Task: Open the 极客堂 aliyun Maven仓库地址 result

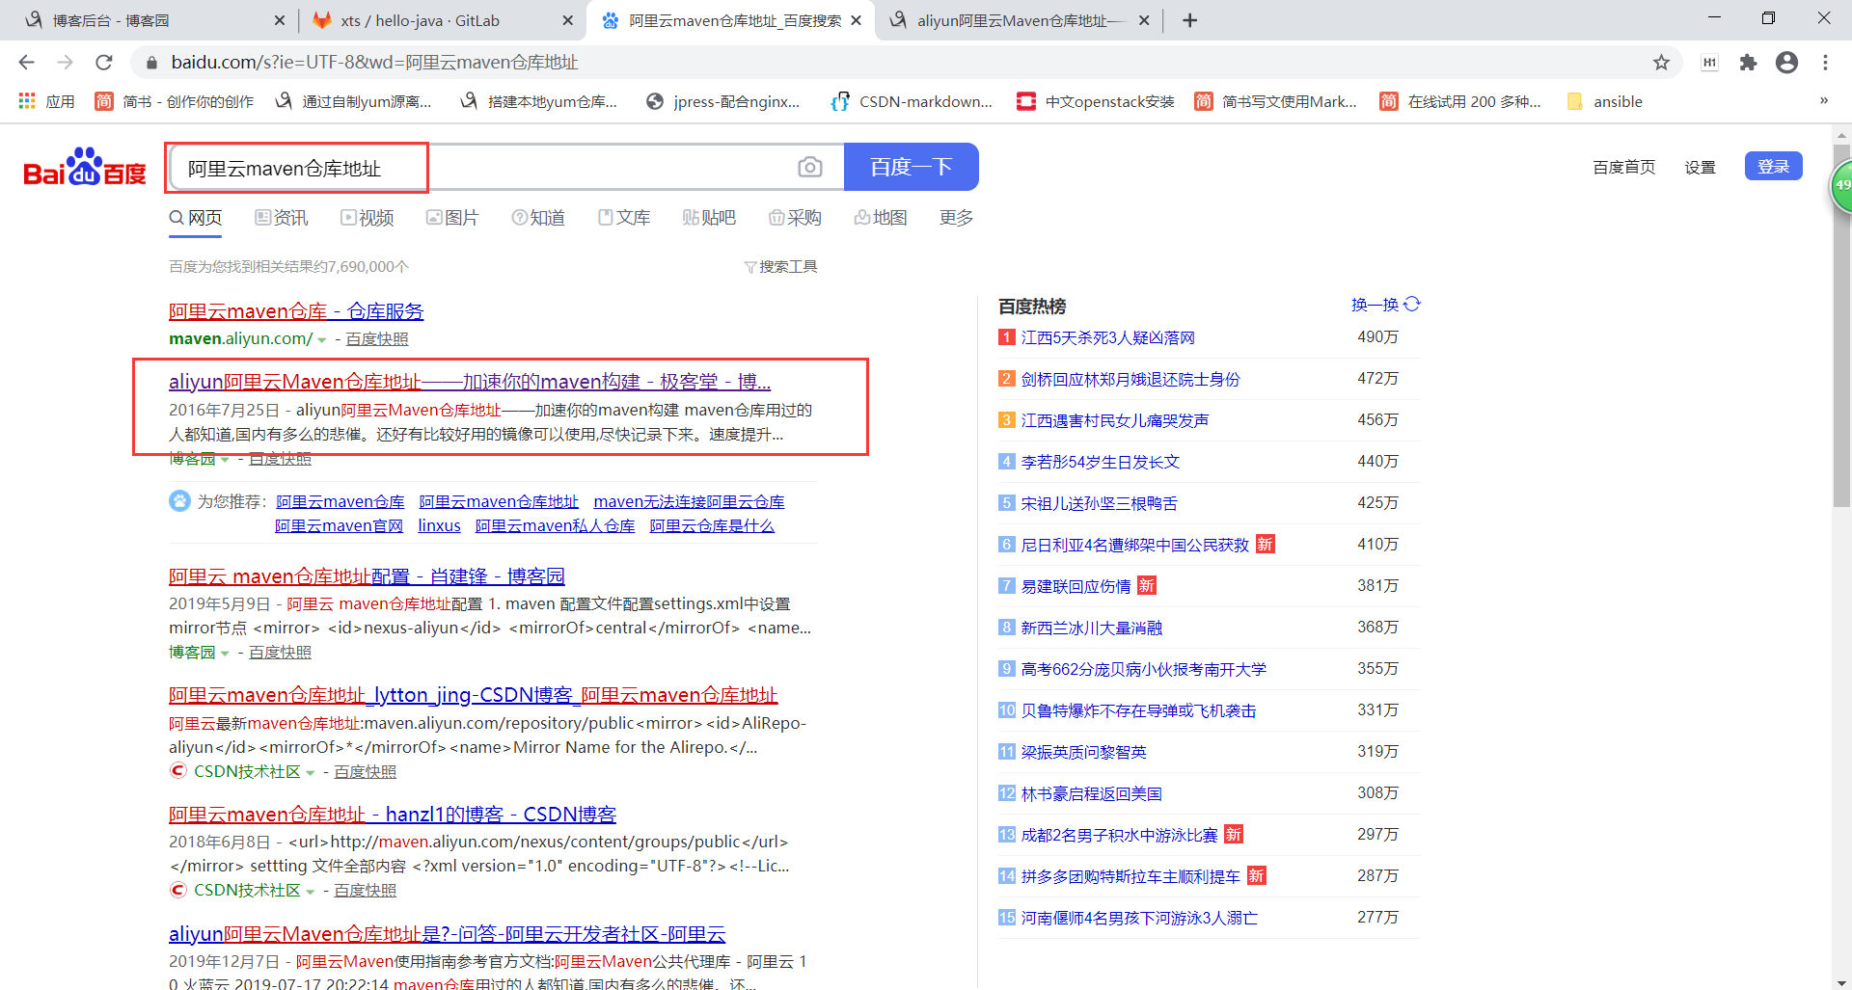Action: pyautogui.click(x=470, y=382)
